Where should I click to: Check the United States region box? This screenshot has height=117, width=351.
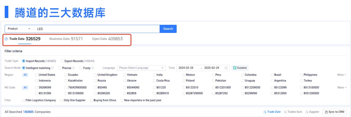click(x=37, y=75)
